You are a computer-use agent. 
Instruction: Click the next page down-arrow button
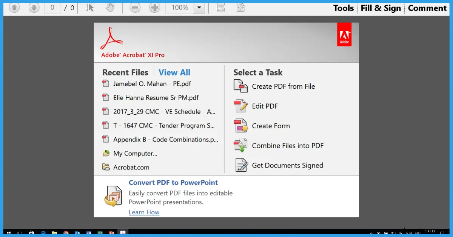(x=34, y=8)
